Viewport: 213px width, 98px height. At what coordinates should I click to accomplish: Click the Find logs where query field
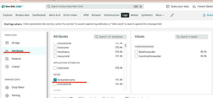click(107, 24)
